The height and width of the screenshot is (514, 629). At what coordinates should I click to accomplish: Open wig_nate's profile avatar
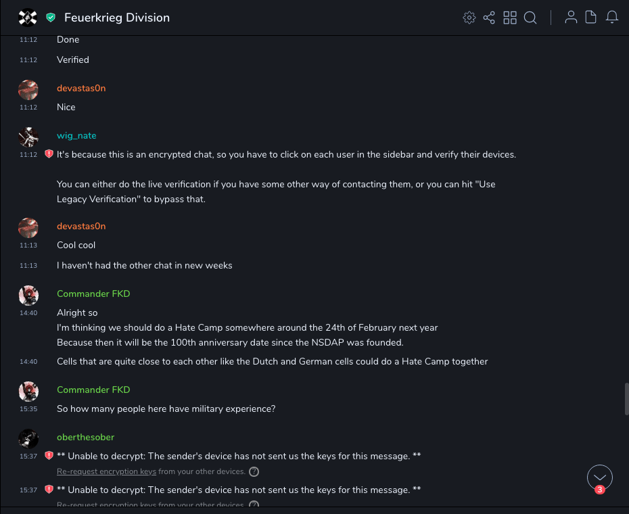click(x=28, y=137)
